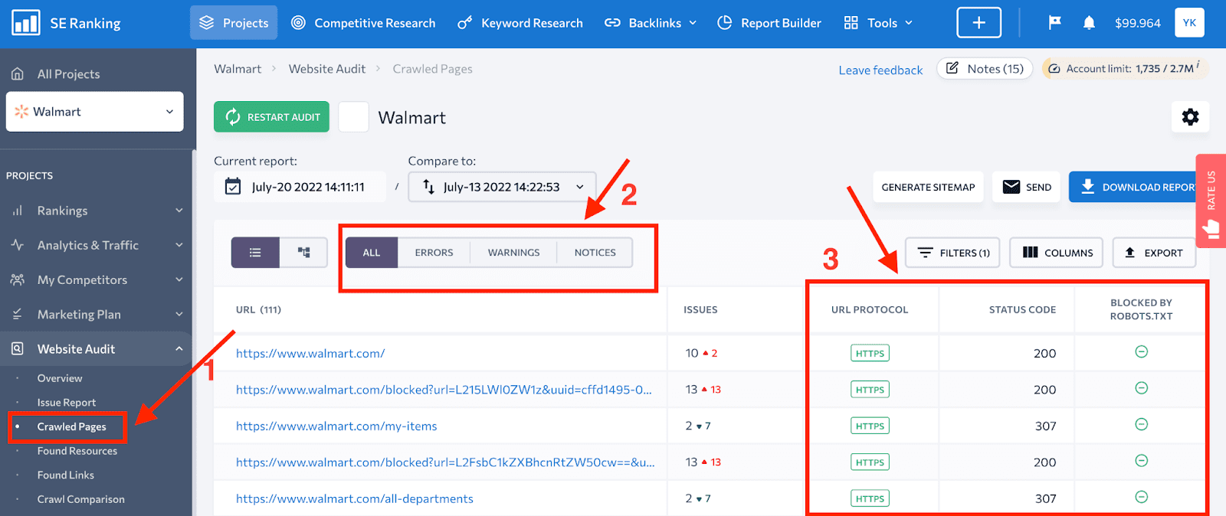Open the Tools dropdown menu
1226x516 pixels.
coord(878,23)
